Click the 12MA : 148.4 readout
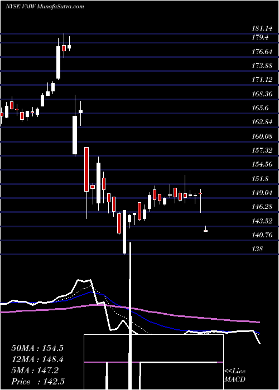The image size is (279, 390). [x=37, y=359]
